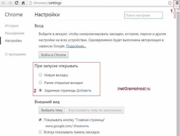This screenshot has width=180, height=136.
Task: Click the Добавить link
Action: point(84,90)
